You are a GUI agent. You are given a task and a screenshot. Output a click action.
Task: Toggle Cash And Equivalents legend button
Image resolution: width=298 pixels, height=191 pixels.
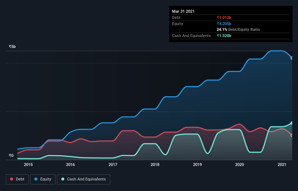[83, 179]
